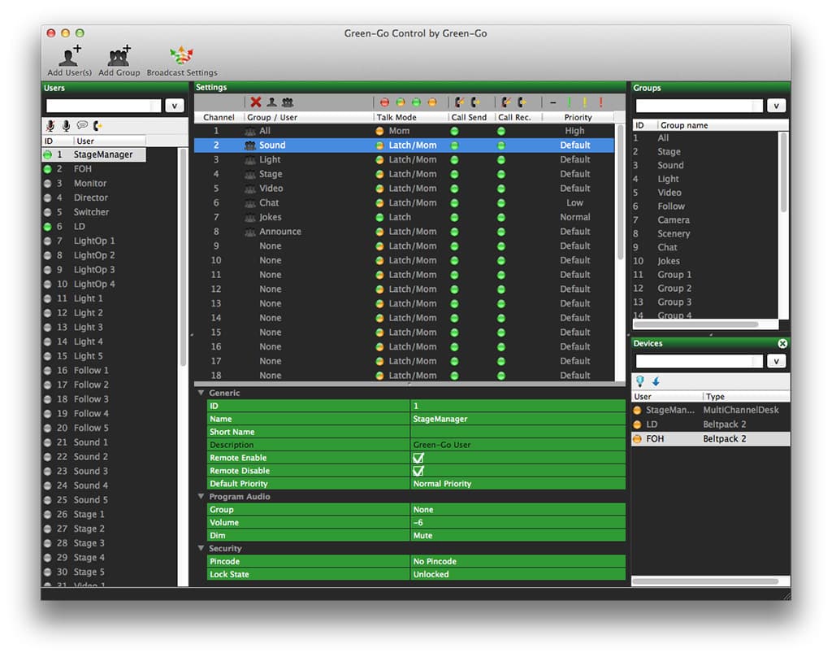Viewport: 832px width, 657px height.
Task: Toggle the Remote Disable checkbox
Action: pos(418,471)
